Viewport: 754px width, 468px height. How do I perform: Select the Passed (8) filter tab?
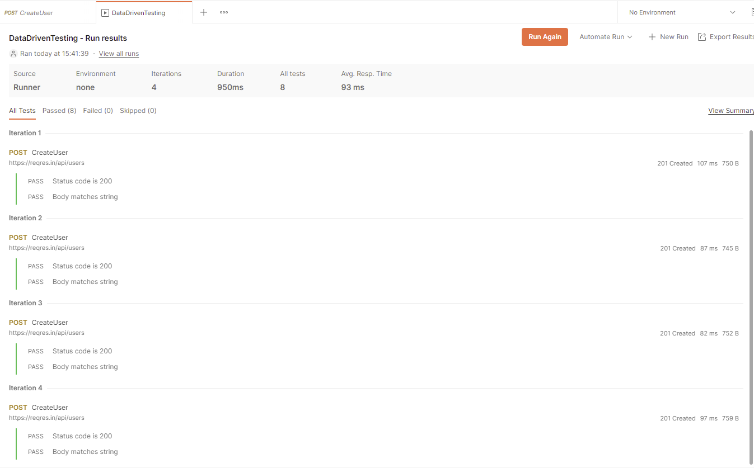point(59,111)
